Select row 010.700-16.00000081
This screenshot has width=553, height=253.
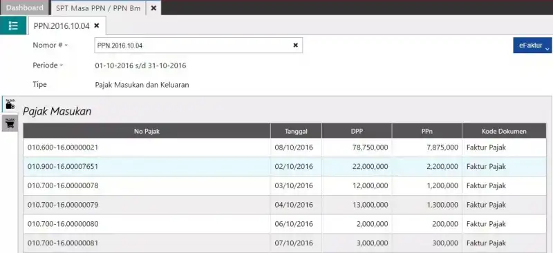point(285,243)
